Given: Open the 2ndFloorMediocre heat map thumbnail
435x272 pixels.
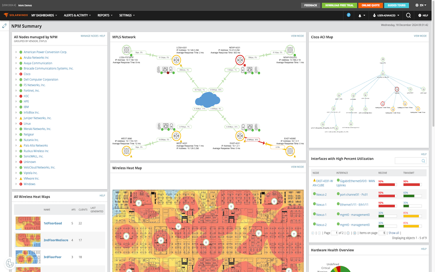Looking at the screenshot, I should (28, 240).
